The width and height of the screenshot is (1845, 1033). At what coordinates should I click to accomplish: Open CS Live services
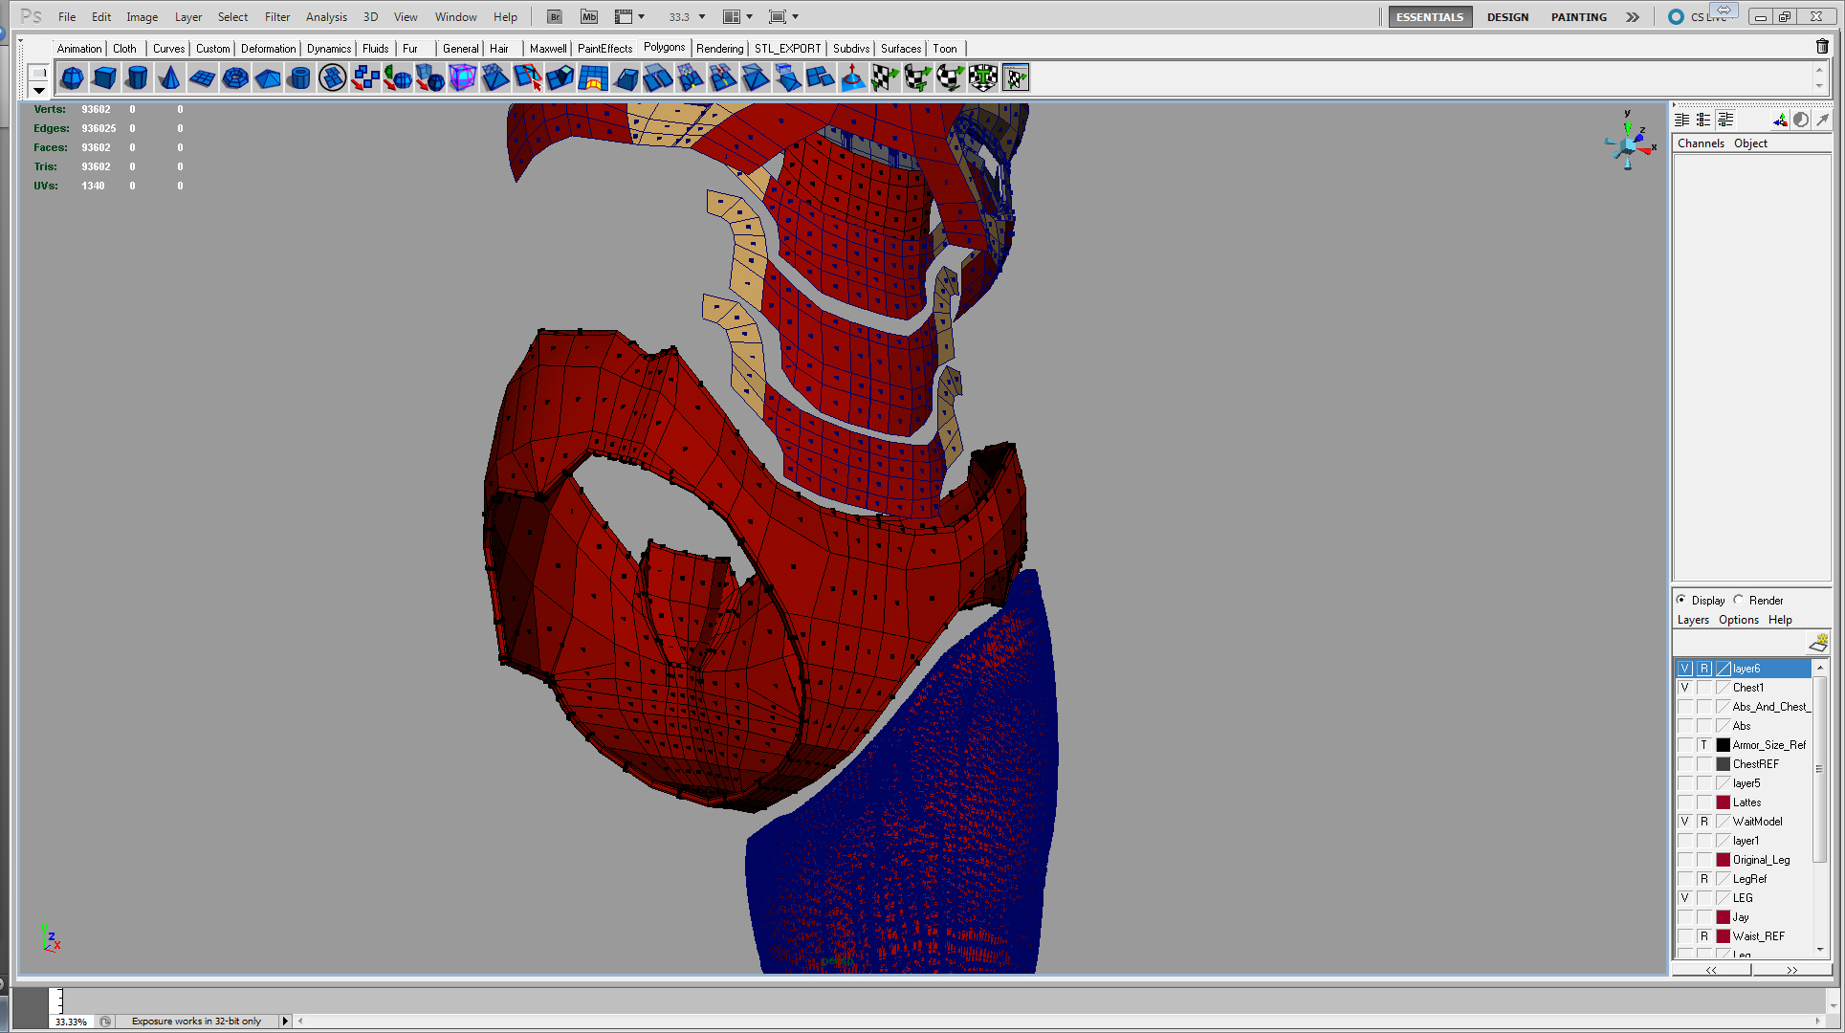coord(1700,16)
